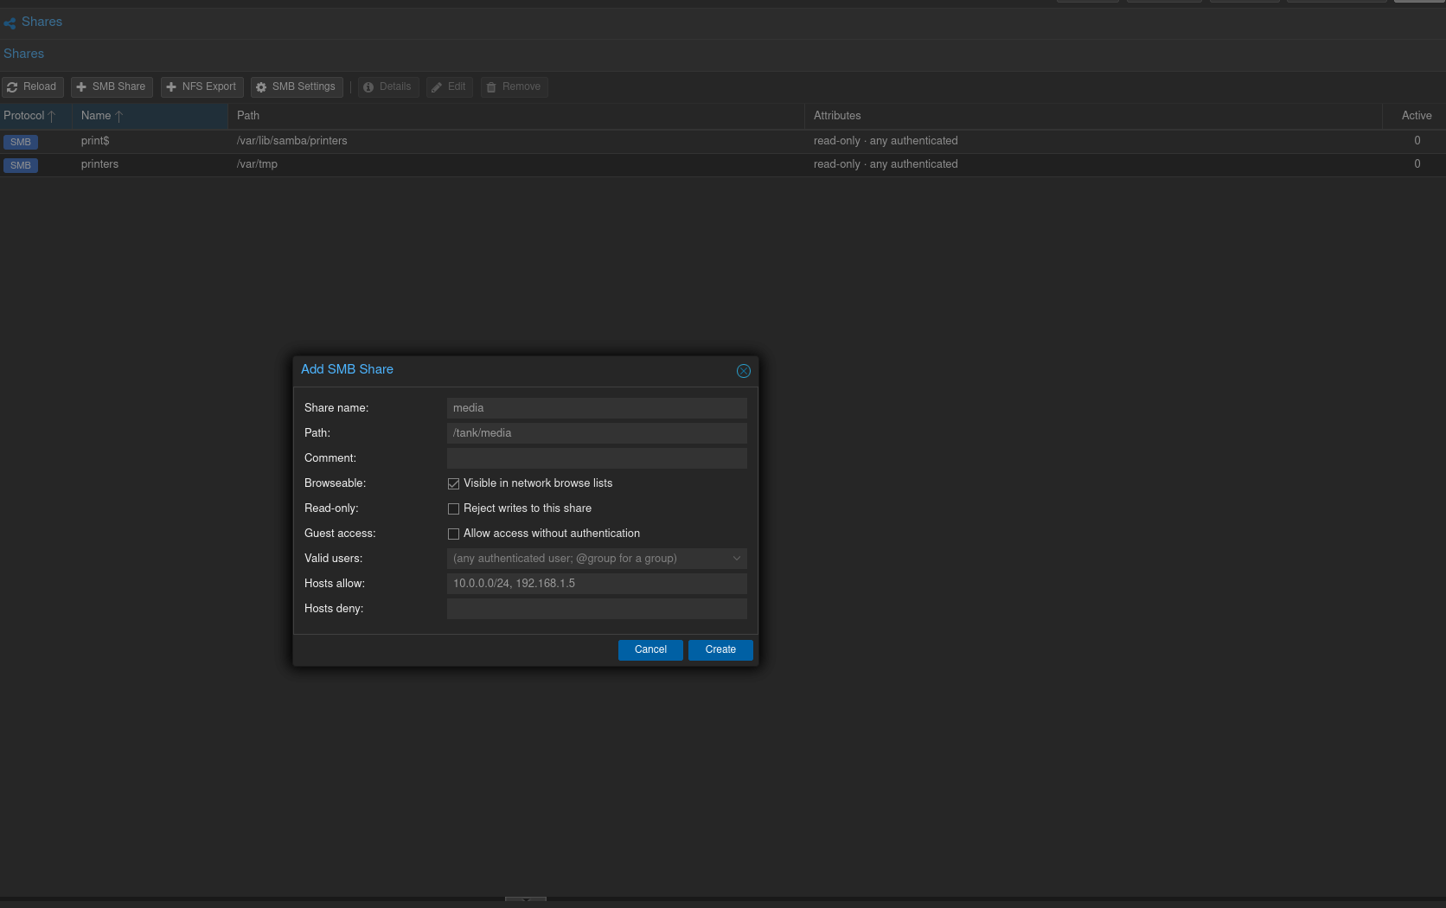Click the SMB badge for printers row
This screenshot has width=1446, height=908.
[x=21, y=165]
